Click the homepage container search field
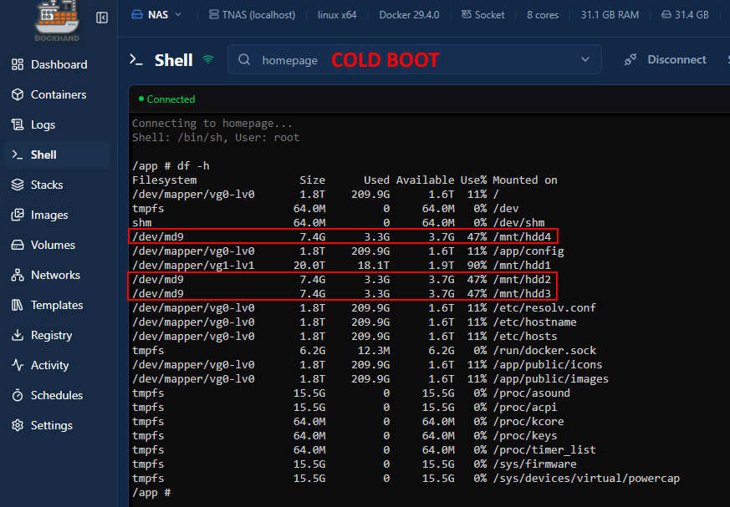Viewport: 730px width, 507px height. pos(415,59)
